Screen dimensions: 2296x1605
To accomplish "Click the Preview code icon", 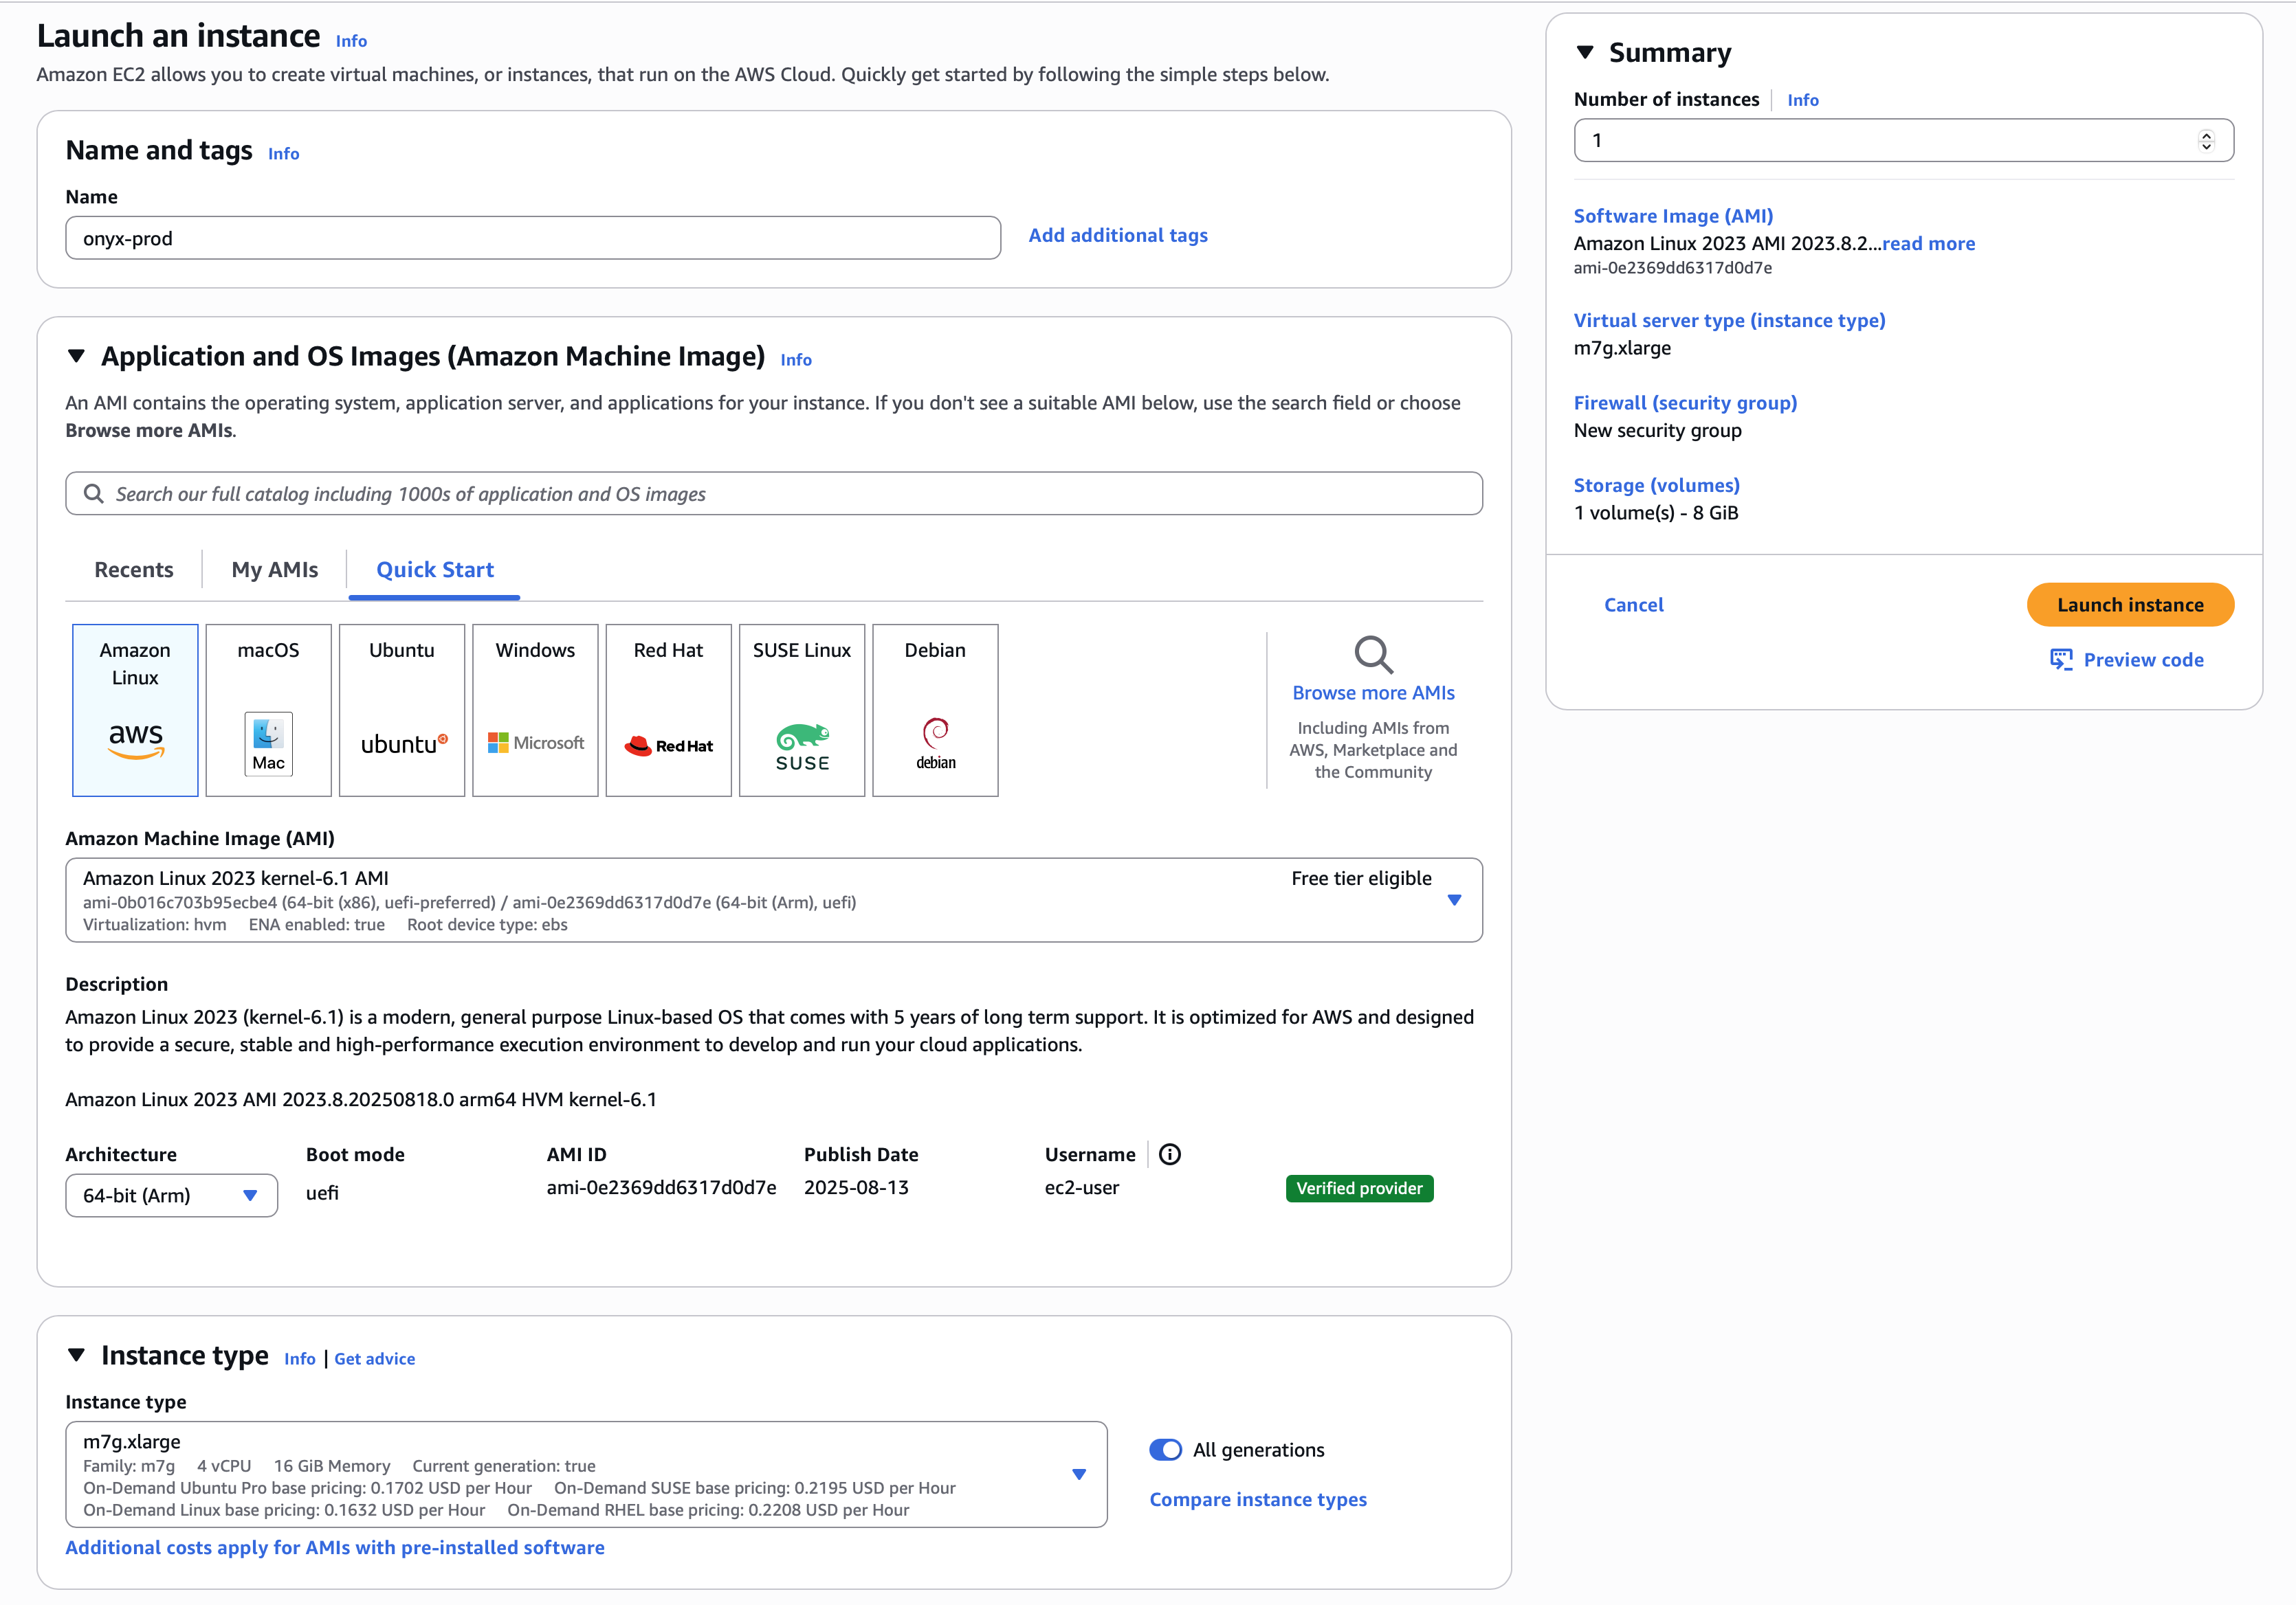I will 2062,659.
